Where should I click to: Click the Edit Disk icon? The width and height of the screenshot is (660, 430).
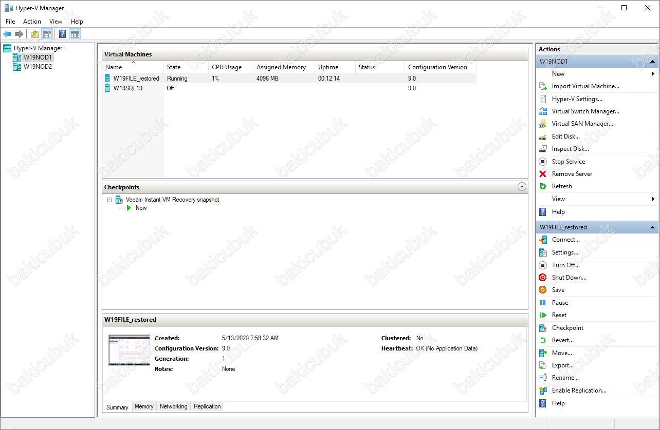point(542,136)
